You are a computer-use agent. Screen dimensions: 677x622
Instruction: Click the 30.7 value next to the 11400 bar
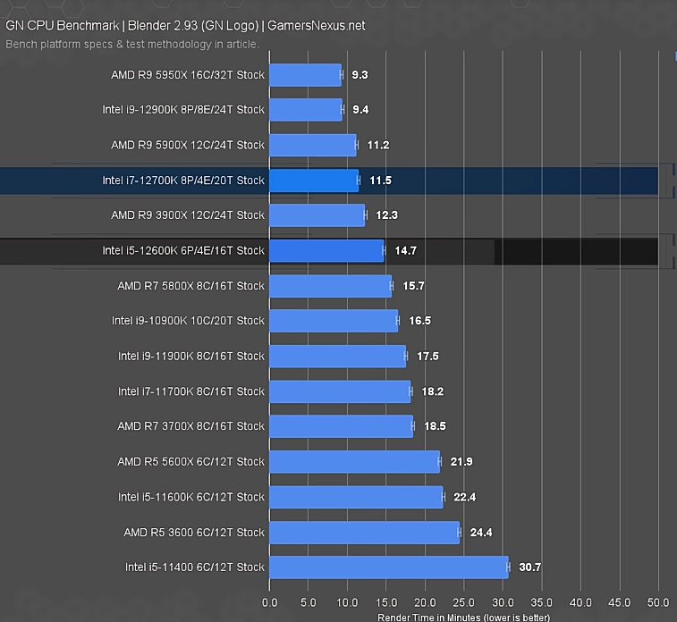pyautogui.click(x=529, y=567)
